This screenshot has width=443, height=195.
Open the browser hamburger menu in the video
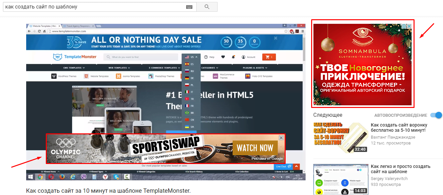[x=302, y=31]
